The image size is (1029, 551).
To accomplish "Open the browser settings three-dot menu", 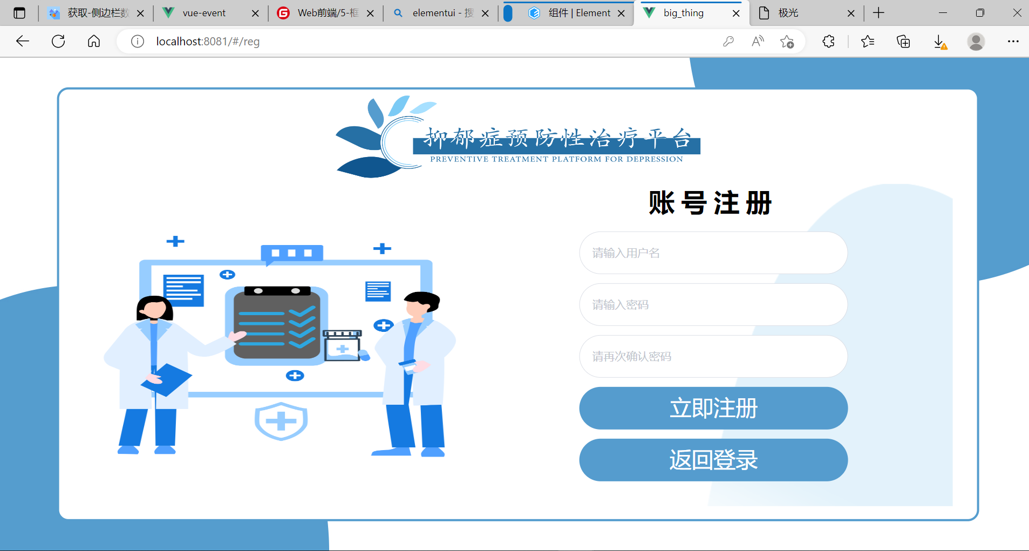I will pos(1014,41).
